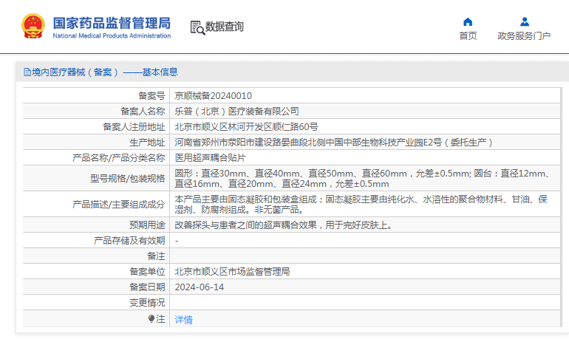Click the 预期用途 row label
This screenshot has width=569, height=342.
[147, 225]
